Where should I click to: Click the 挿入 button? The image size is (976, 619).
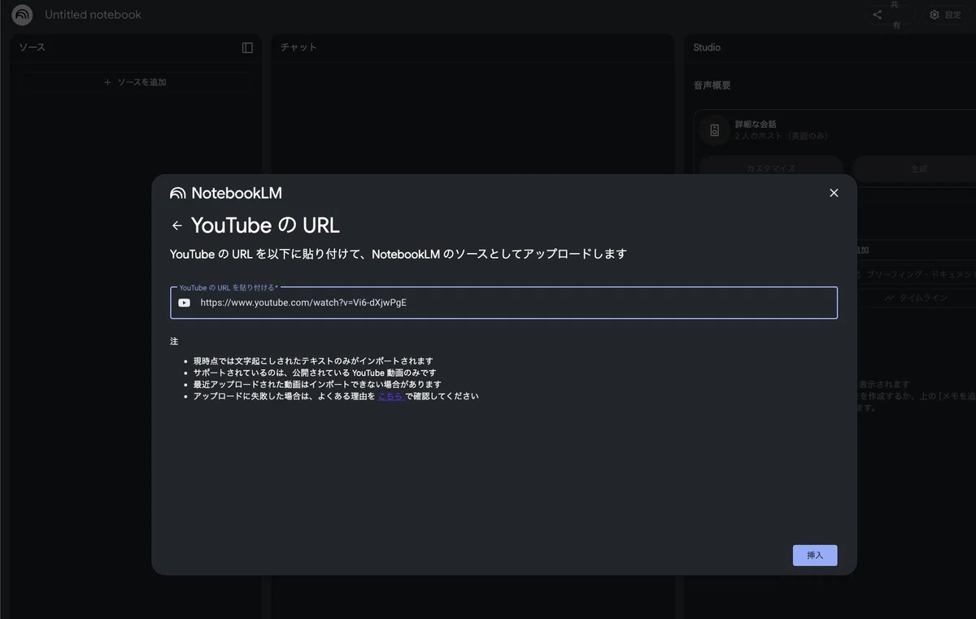[x=815, y=556]
